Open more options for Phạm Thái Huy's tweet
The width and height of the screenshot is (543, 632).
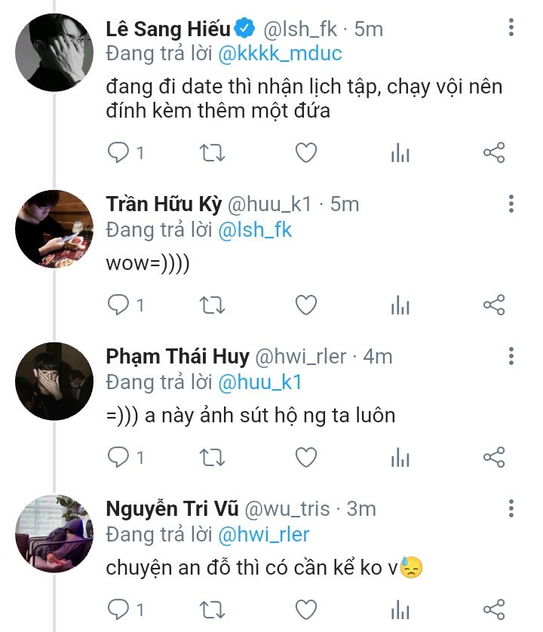(x=511, y=356)
